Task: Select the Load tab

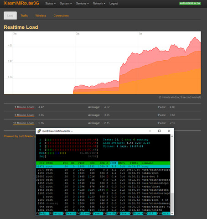Action: (10, 16)
